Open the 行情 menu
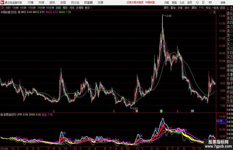 click(31, 2)
